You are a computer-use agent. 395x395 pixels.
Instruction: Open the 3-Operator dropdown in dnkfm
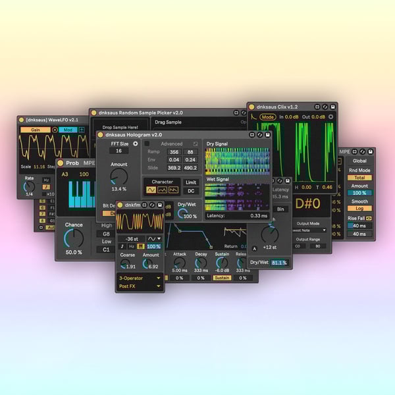click(x=140, y=278)
